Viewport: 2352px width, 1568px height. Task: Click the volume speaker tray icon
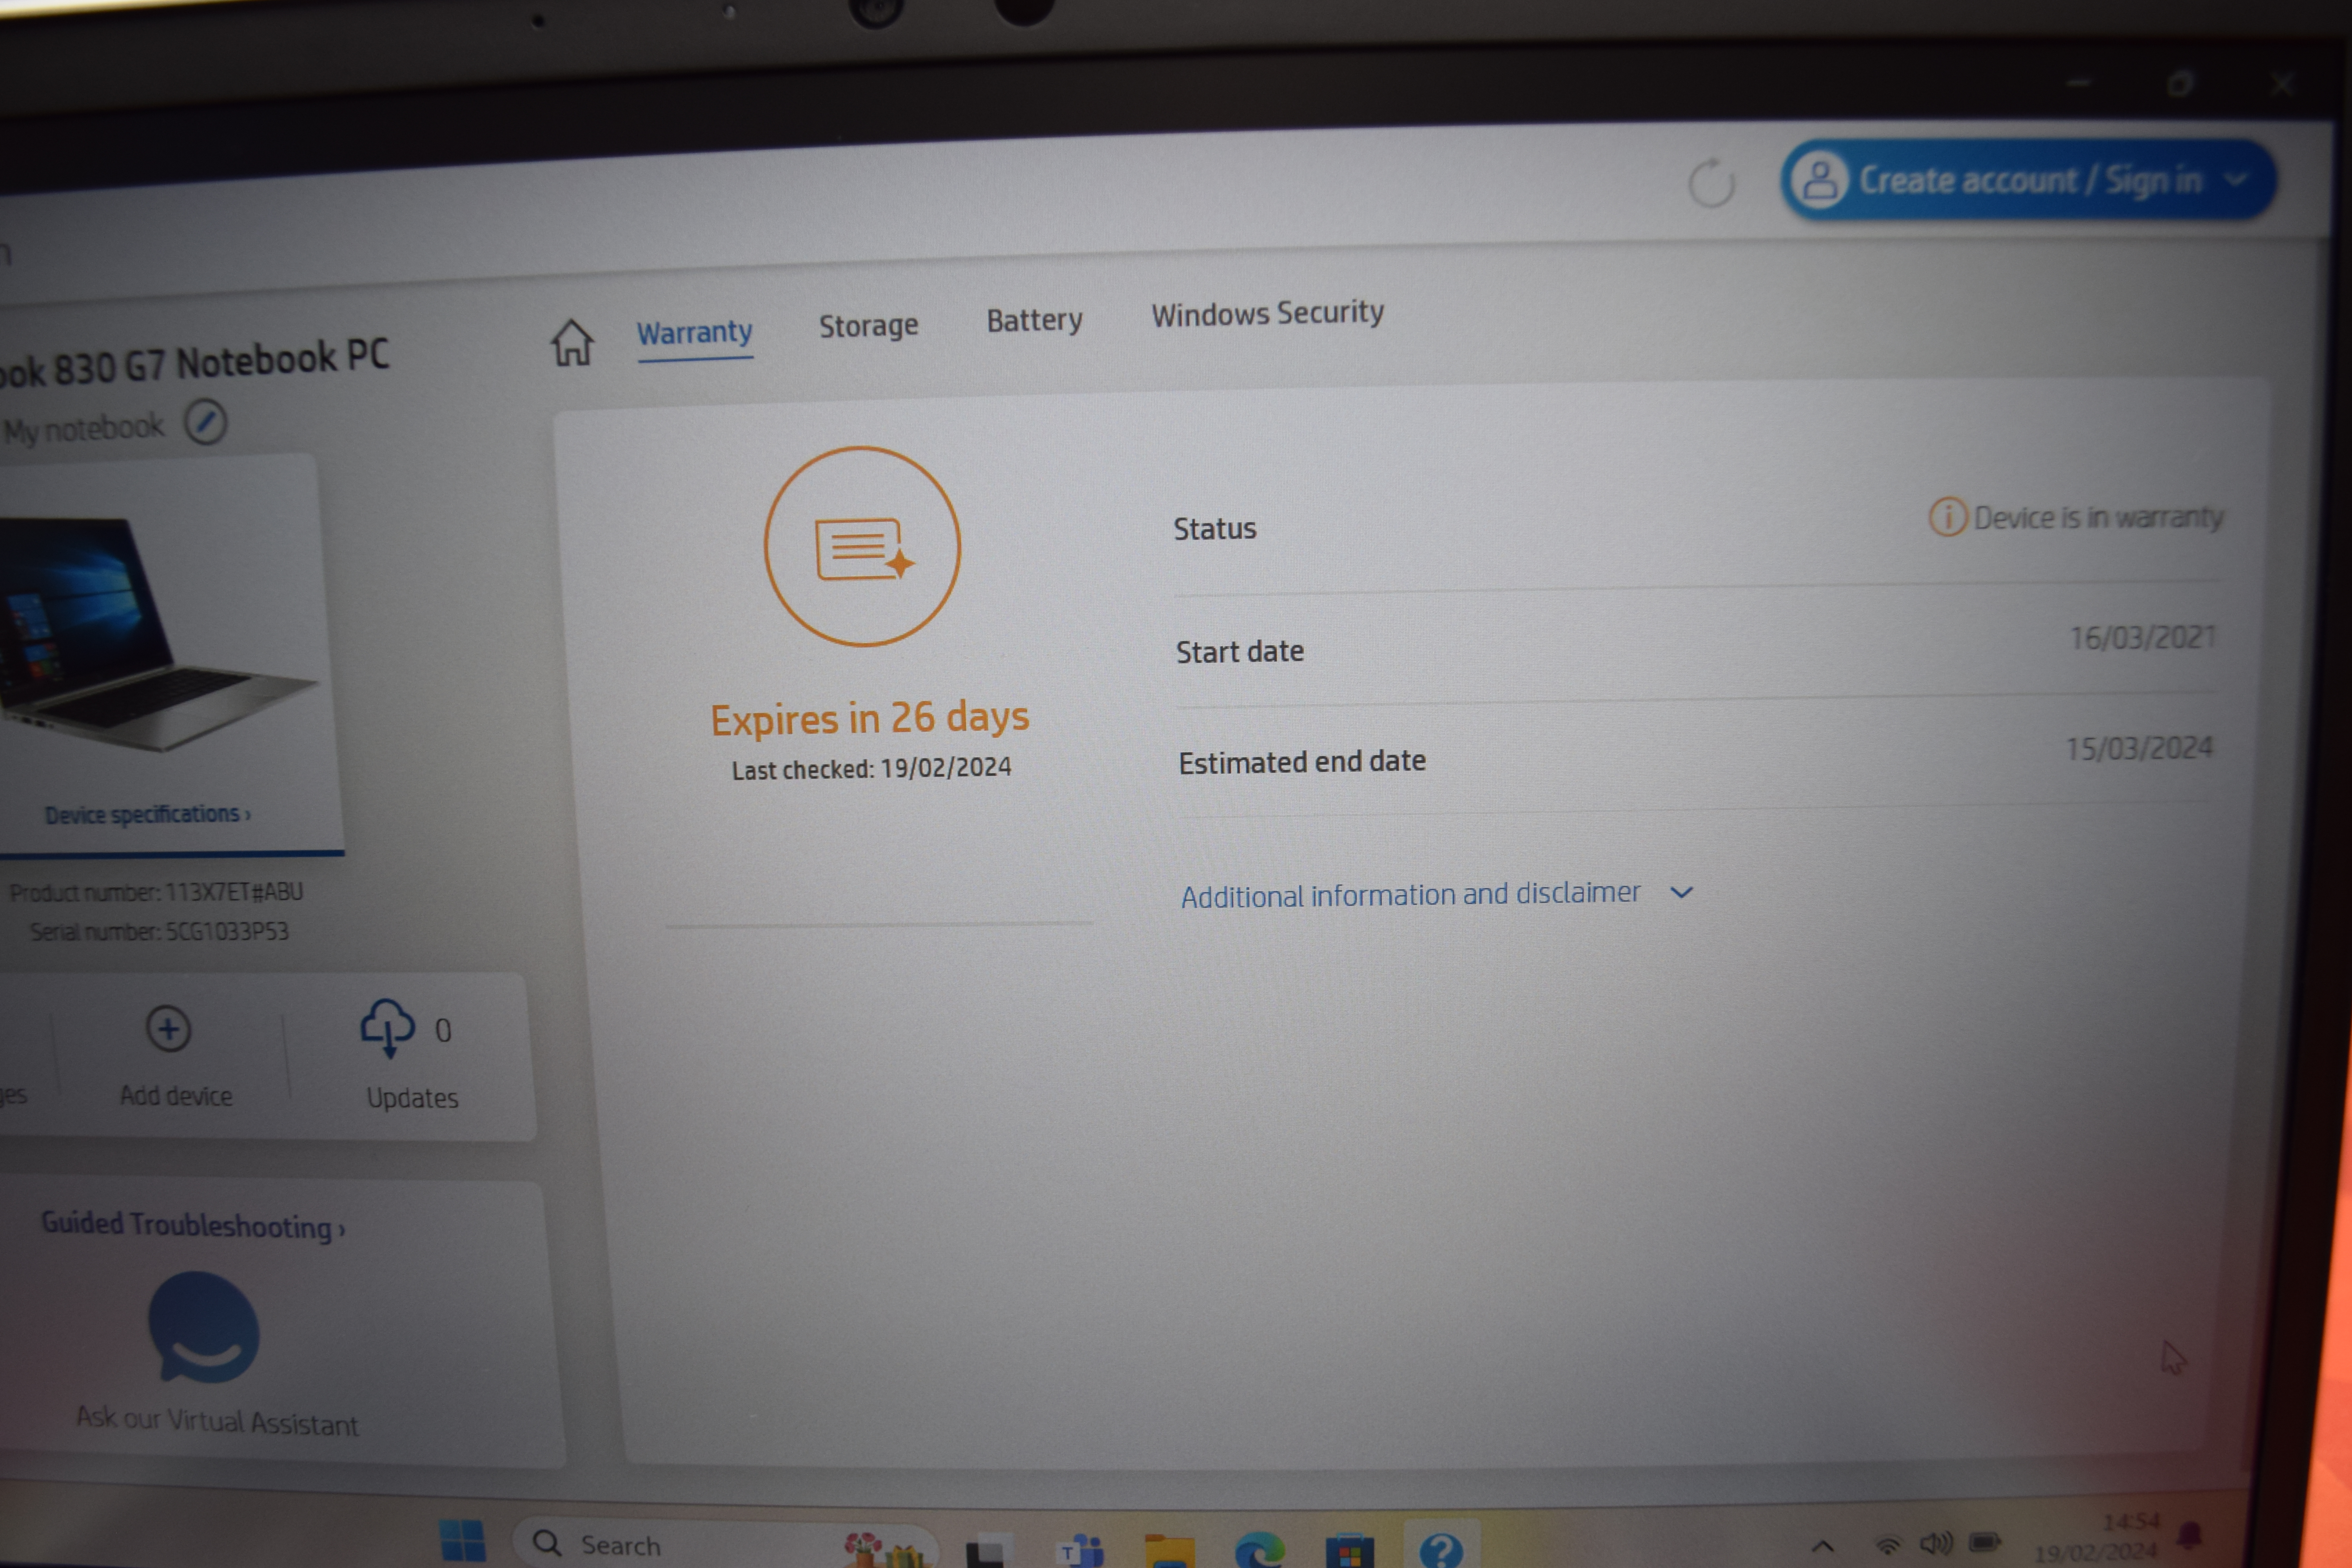1936,1543
